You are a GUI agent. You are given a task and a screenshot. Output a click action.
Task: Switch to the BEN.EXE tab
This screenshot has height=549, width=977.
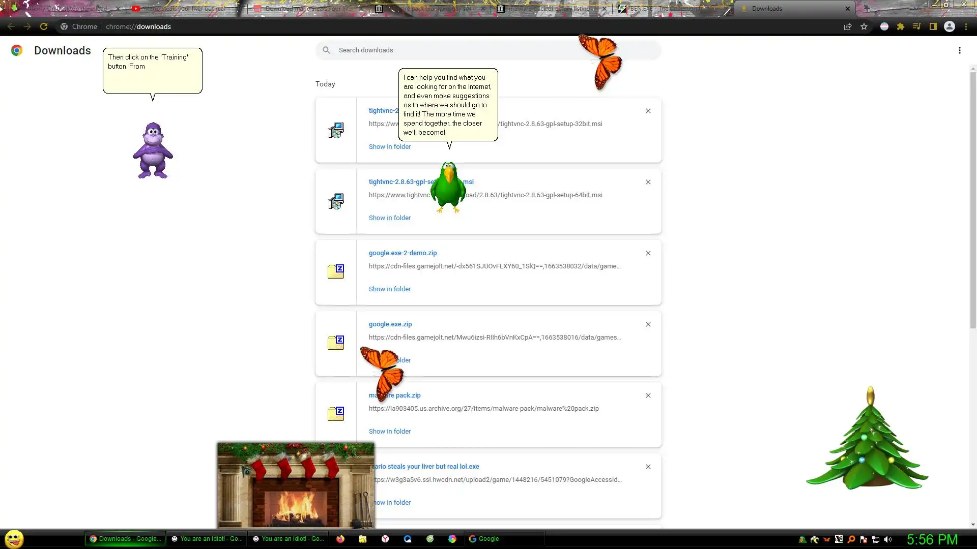[662, 9]
